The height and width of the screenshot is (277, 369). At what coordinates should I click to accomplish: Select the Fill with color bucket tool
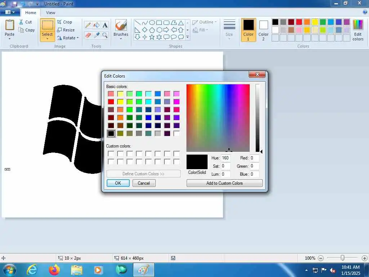[97, 25]
